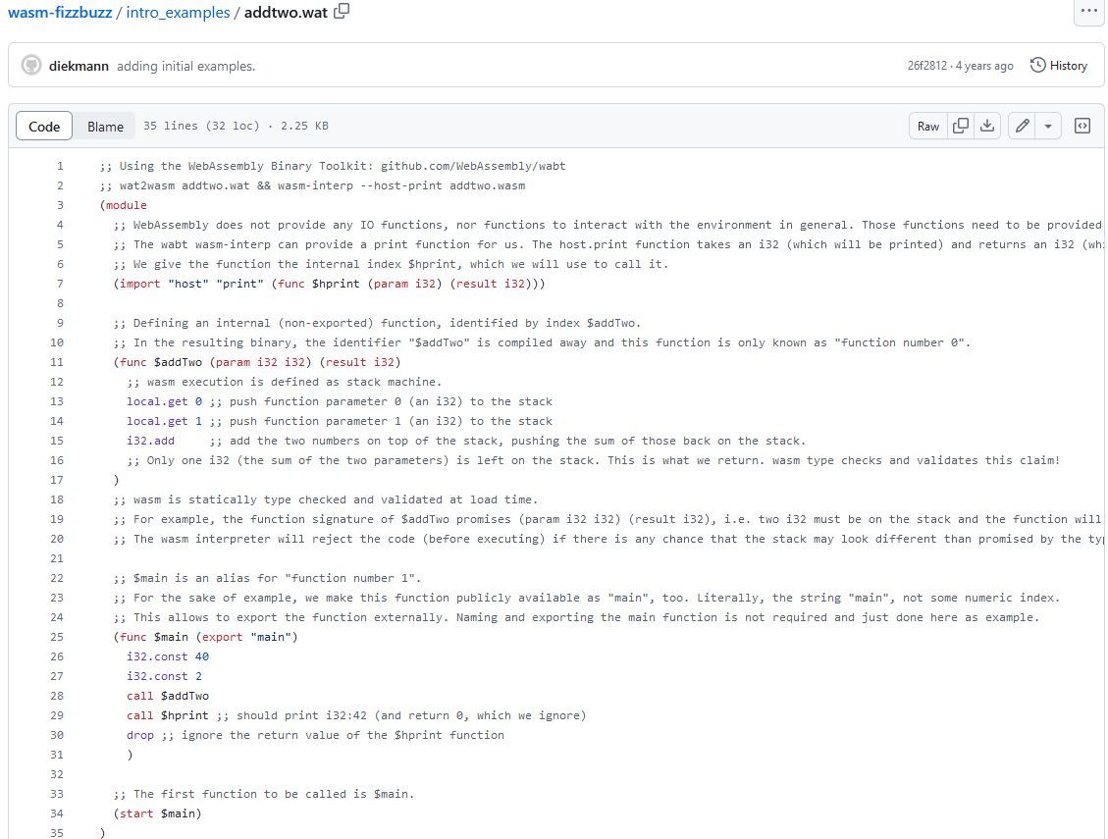Open the more options ellipsis menu
Image resolution: width=1108 pixels, height=839 pixels.
[1089, 11]
